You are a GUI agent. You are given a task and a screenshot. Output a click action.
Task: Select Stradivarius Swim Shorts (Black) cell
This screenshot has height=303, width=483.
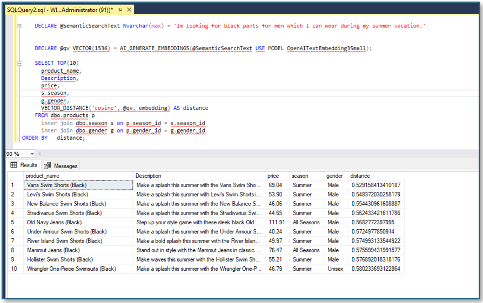click(78, 213)
